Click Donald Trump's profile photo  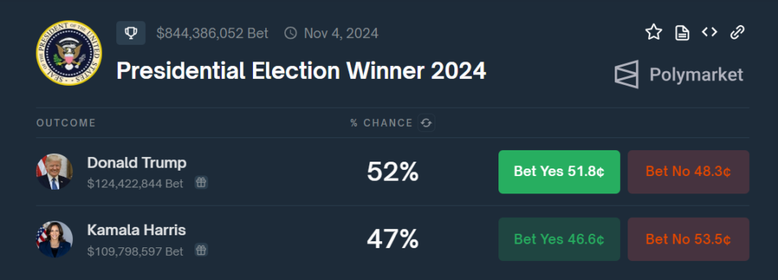pyautogui.click(x=55, y=171)
